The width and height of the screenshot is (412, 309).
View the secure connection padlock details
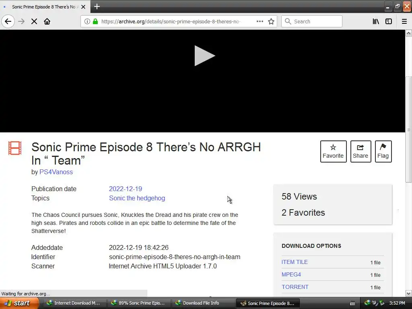point(95,21)
